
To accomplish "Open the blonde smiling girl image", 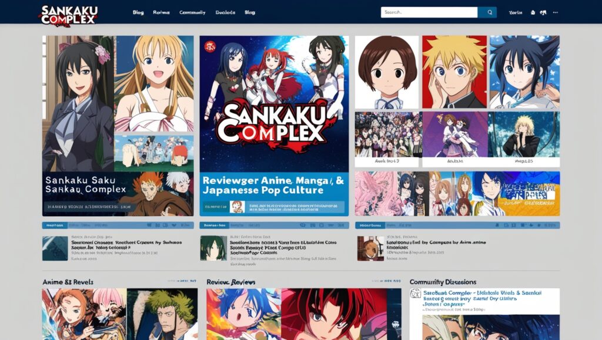I will (155, 83).
